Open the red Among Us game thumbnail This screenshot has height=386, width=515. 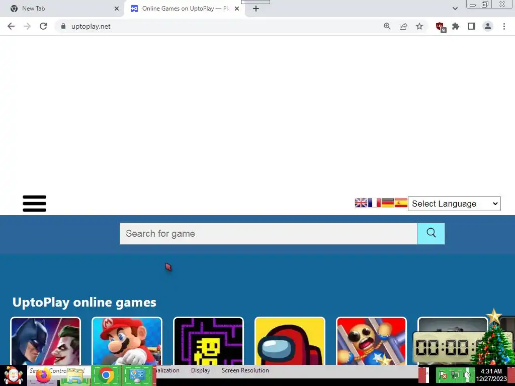pos(290,341)
